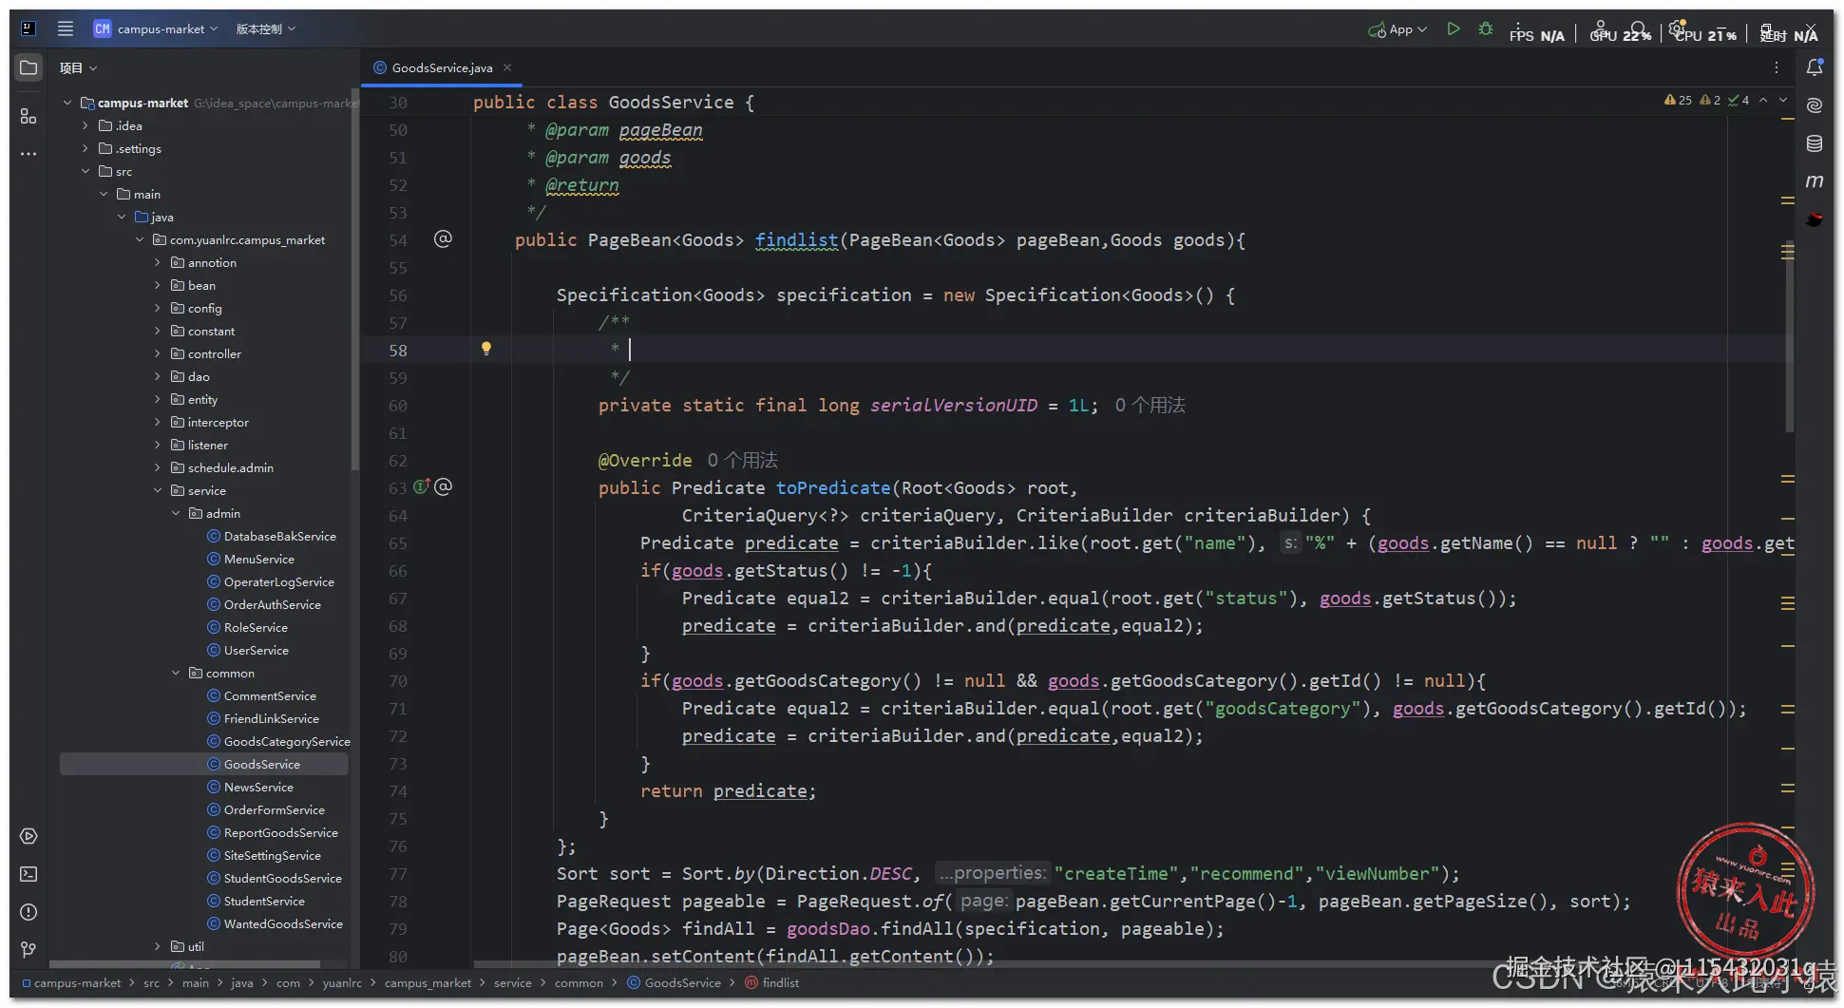Switch to GoodsService.java editor tab
The height and width of the screenshot is (1008, 1844).
pos(442,67)
